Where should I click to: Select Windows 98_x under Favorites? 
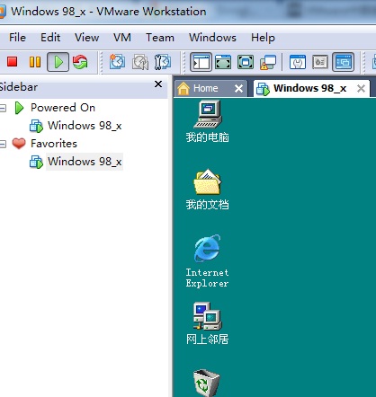click(x=85, y=162)
